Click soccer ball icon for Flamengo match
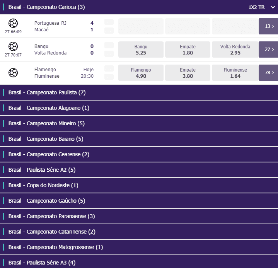The image size is (278, 268). [13, 73]
